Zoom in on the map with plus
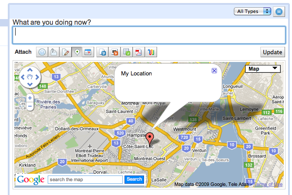292x195 pixels. (30, 98)
